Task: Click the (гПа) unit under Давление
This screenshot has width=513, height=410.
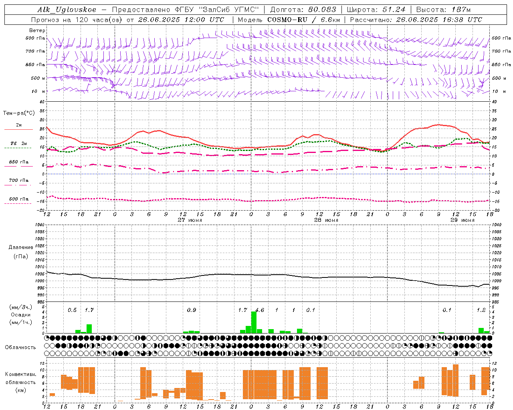Action: [x=20, y=257]
